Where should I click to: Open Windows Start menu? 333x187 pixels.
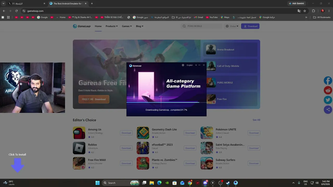(x=98, y=183)
